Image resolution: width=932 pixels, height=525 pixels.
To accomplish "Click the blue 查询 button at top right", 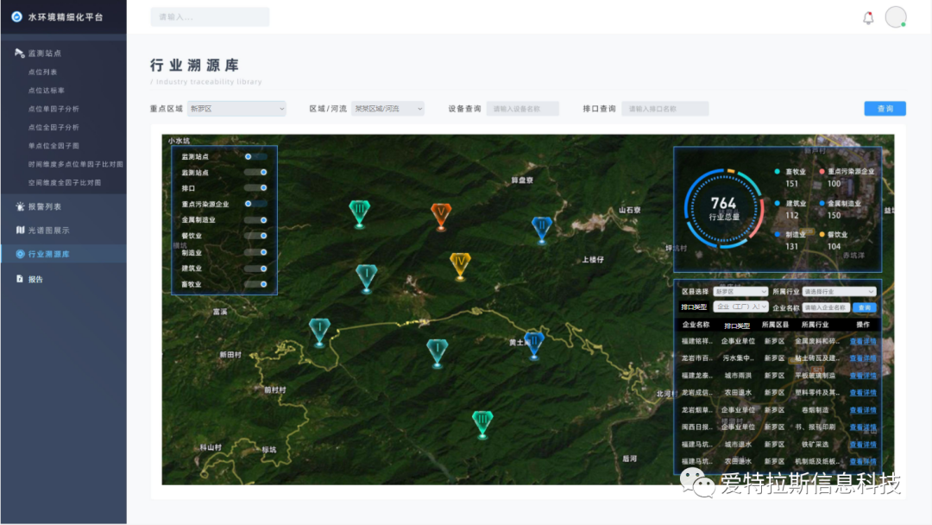I will coord(885,109).
